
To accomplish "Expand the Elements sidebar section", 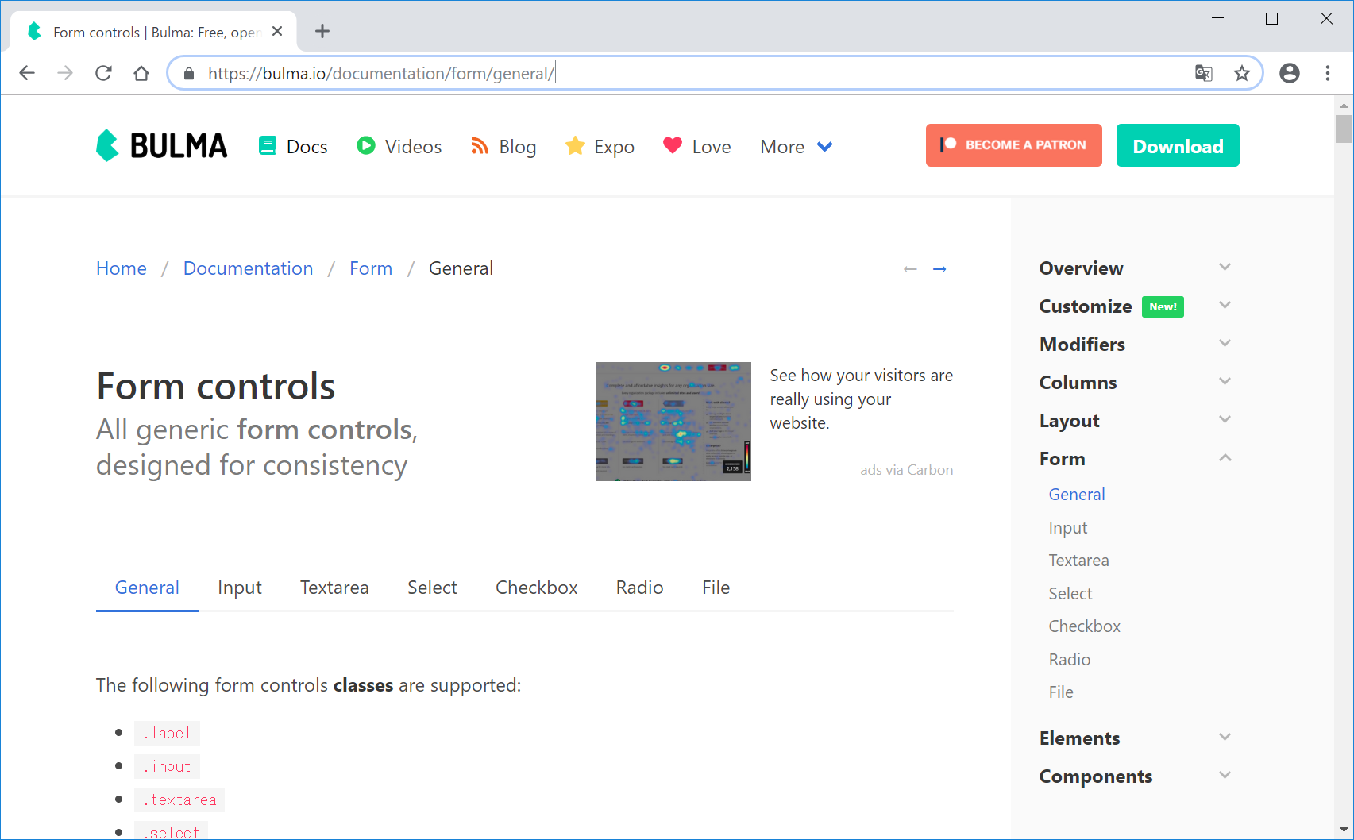I will [1225, 738].
